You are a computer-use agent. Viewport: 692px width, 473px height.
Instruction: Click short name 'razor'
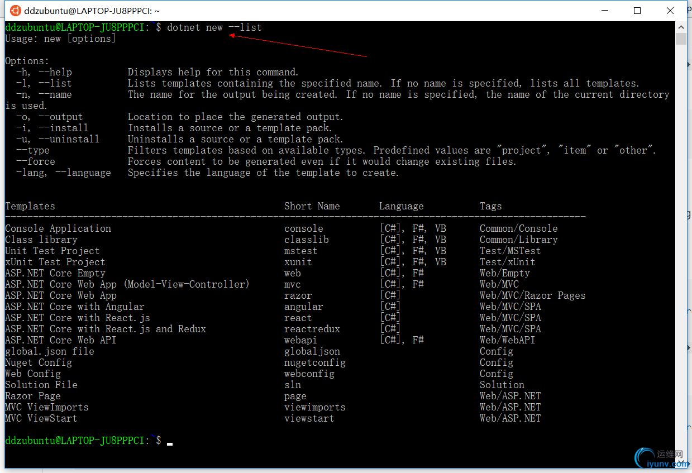pos(298,295)
